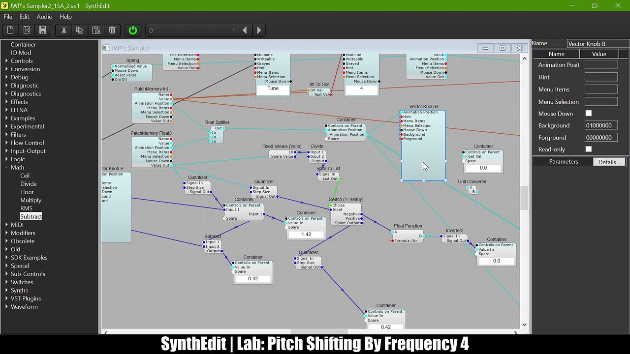
Task: Click the Animation Position value field
Action: (x=601, y=65)
